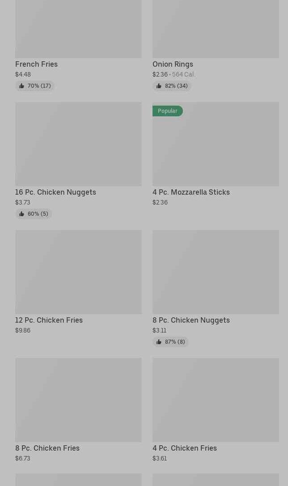Click the 70% (17) rating pill
The image size is (288, 486).
point(35,86)
